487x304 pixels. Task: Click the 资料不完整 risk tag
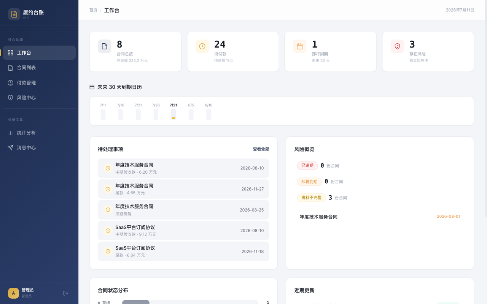tap(312, 198)
